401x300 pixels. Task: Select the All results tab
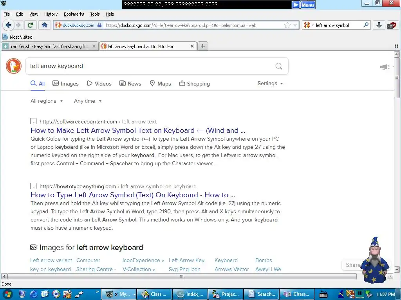(38, 84)
